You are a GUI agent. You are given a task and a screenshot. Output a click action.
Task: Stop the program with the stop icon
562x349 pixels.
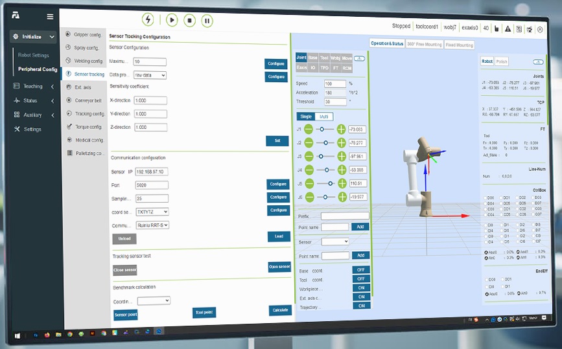190,21
